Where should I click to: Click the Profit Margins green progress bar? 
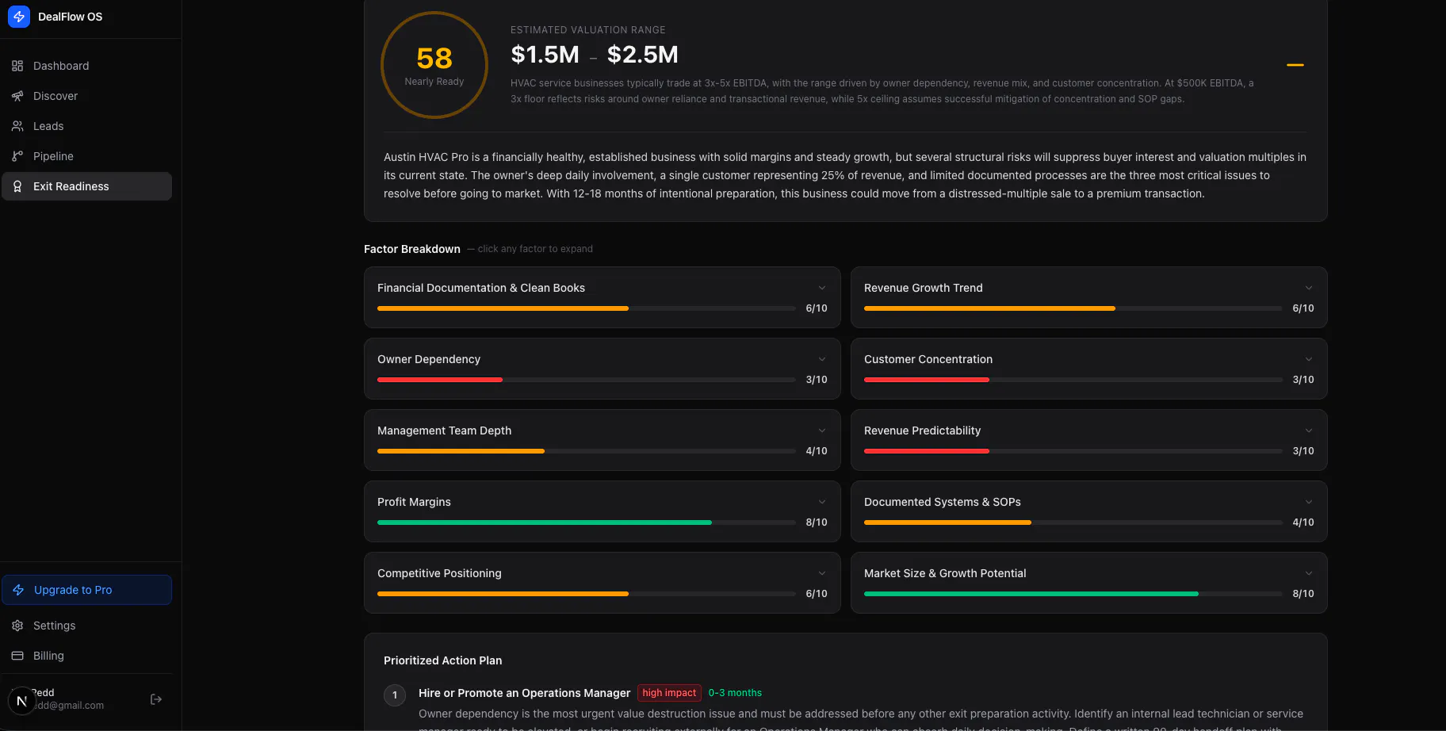click(587, 522)
